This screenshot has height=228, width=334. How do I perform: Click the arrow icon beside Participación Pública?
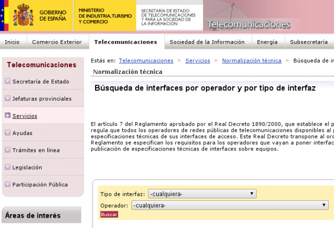pyautogui.click(x=7, y=184)
